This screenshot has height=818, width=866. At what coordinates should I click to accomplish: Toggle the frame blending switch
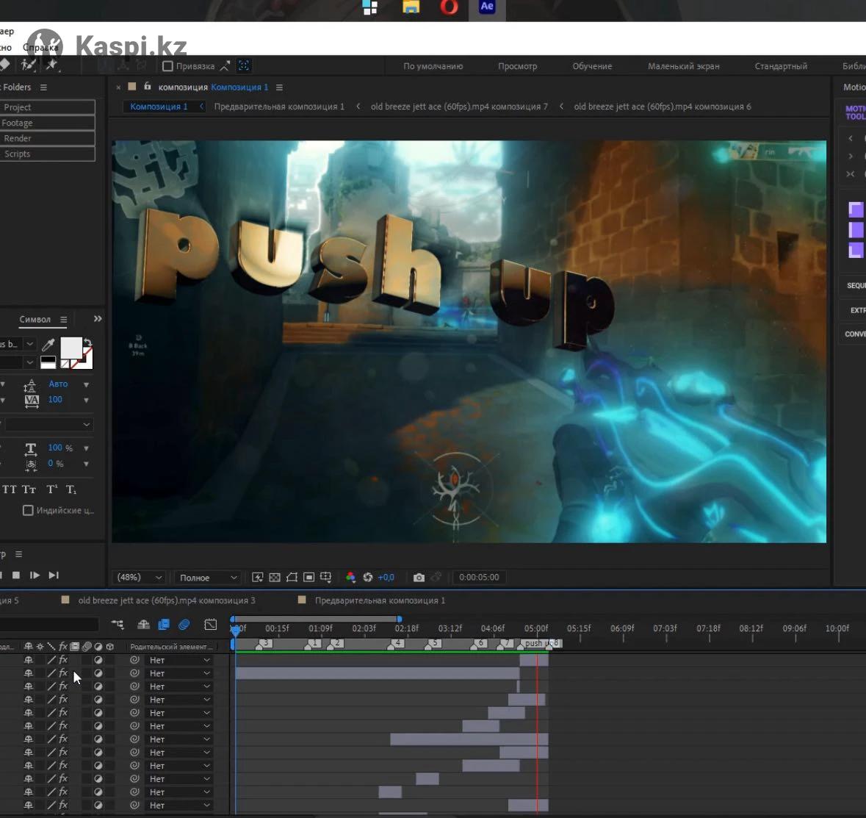164,625
